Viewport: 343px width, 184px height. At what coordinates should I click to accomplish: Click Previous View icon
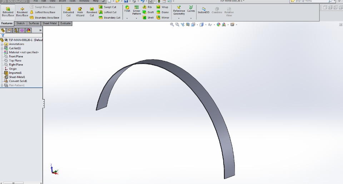click(183, 25)
